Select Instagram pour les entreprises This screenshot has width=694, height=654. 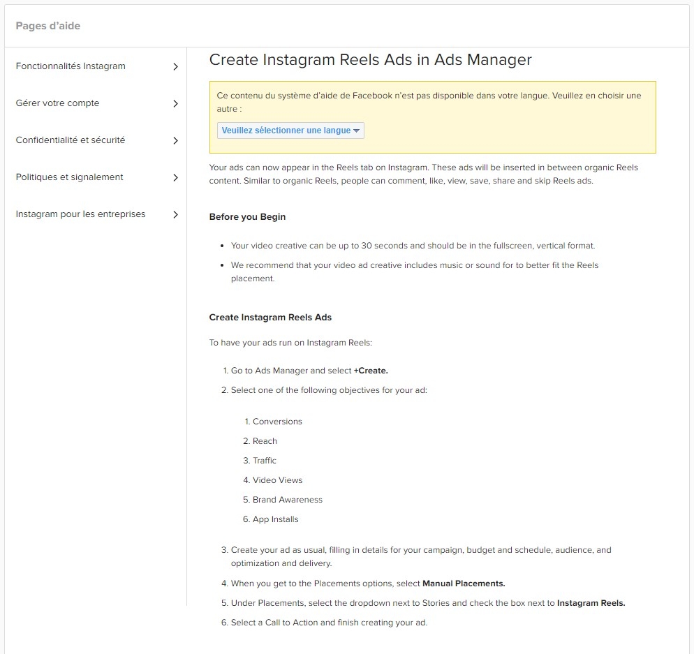[x=80, y=214]
